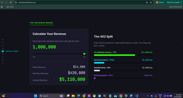This screenshot has width=183, height=98.
Task: Open the weather widget showing 25°
Action: [x=4, y=96]
